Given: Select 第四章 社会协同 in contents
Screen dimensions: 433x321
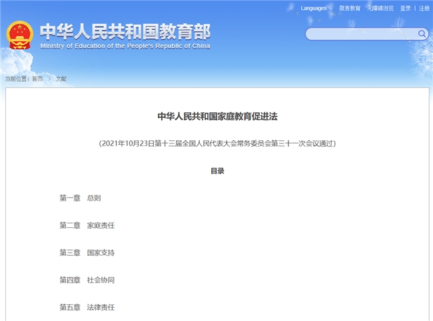Looking at the screenshot, I should pos(87,280).
